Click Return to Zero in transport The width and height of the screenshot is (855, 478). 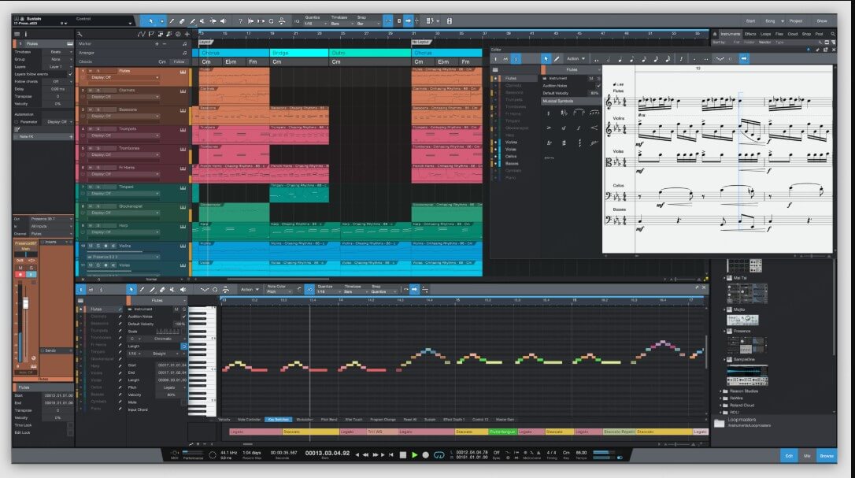click(391, 454)
